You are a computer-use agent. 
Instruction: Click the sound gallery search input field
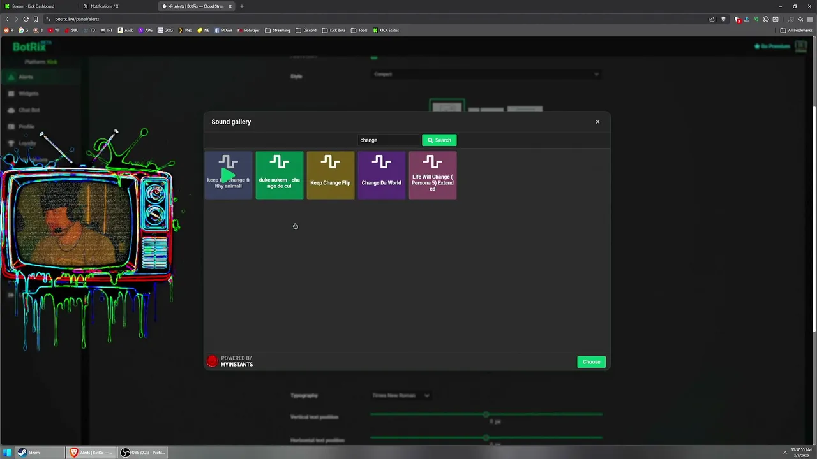point(388,140)
